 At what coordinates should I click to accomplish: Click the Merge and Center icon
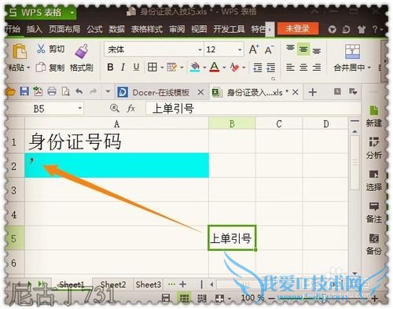pos(352,51)
